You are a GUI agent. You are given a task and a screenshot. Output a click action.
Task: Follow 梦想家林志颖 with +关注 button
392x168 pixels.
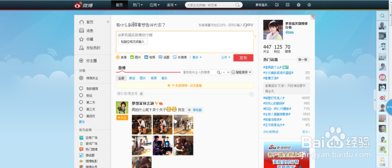122,118
